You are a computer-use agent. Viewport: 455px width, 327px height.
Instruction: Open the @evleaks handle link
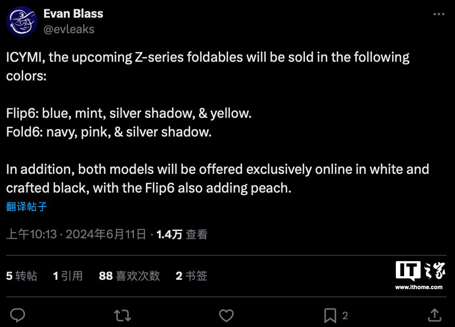coord(69,29)
